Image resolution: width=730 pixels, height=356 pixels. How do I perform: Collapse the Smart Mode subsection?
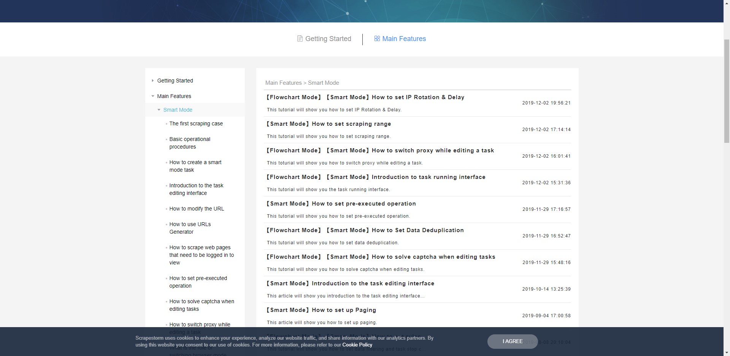coord(159,110)
